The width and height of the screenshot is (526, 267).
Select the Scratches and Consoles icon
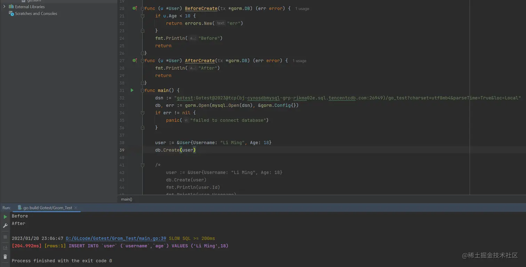tap(11, 14)
